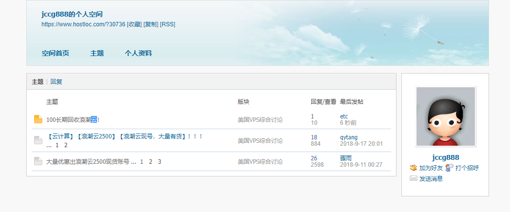Open last poster qytang's profile
Image resolution: width=510 pixels, height=212 pixels.
pos(349,137)
